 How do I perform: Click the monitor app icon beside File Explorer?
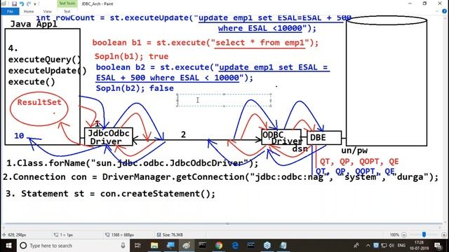pos(170,246)
